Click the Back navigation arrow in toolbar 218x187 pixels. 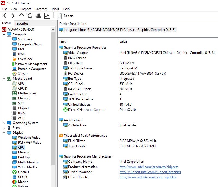(5, 16)
